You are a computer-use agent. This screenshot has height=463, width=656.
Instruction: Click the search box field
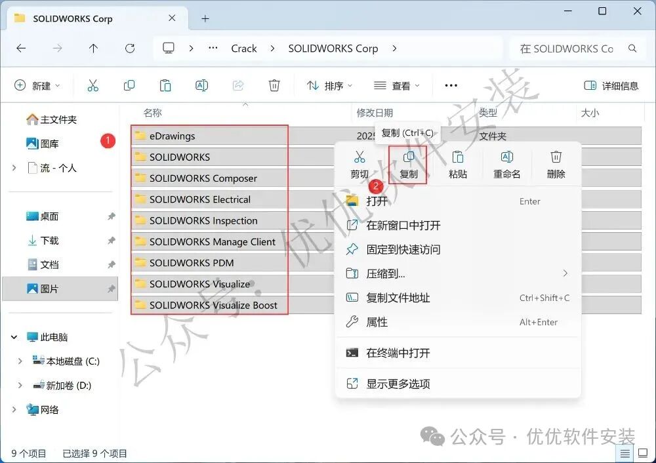[577, 49]
